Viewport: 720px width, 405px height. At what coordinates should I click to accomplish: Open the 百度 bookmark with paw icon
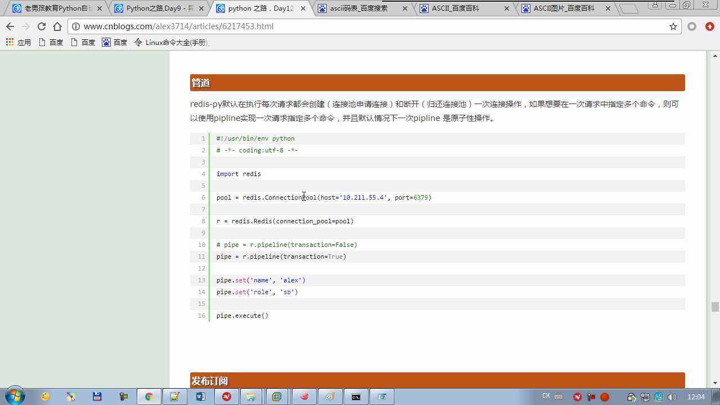[115, 42]
